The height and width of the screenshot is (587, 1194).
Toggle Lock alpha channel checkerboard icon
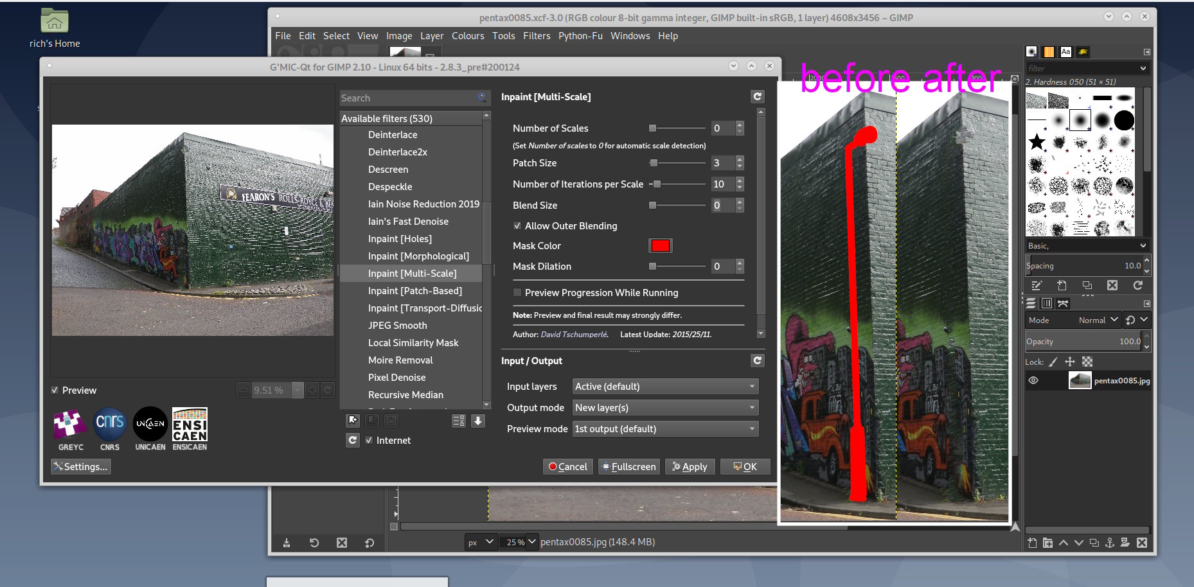[1087, 362]
